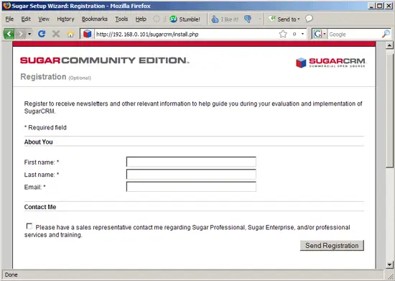Screen dimensions: 395x281
Task: Click the '* Required field' note
Action: (x=45, y=127)
